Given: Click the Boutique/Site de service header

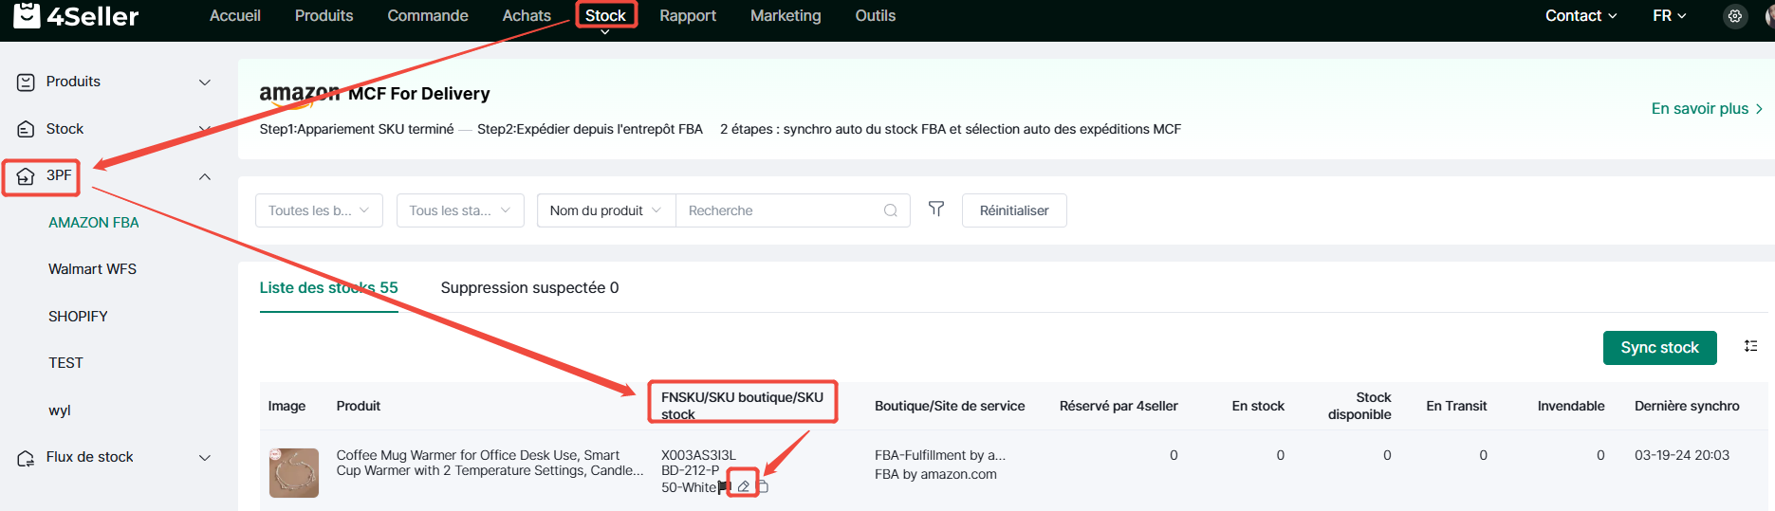Looking at the screenshot, I should (x=950, y=407).
